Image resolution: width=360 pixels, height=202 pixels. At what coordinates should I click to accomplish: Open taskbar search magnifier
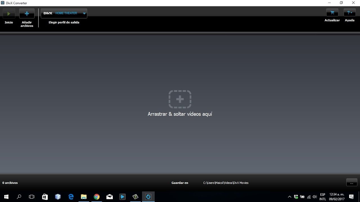(19, 197)
